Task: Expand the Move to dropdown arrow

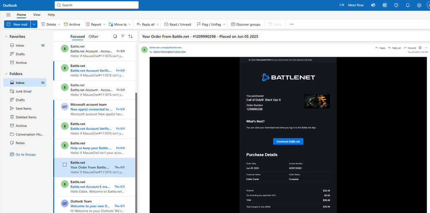Action: coord(130,24)
